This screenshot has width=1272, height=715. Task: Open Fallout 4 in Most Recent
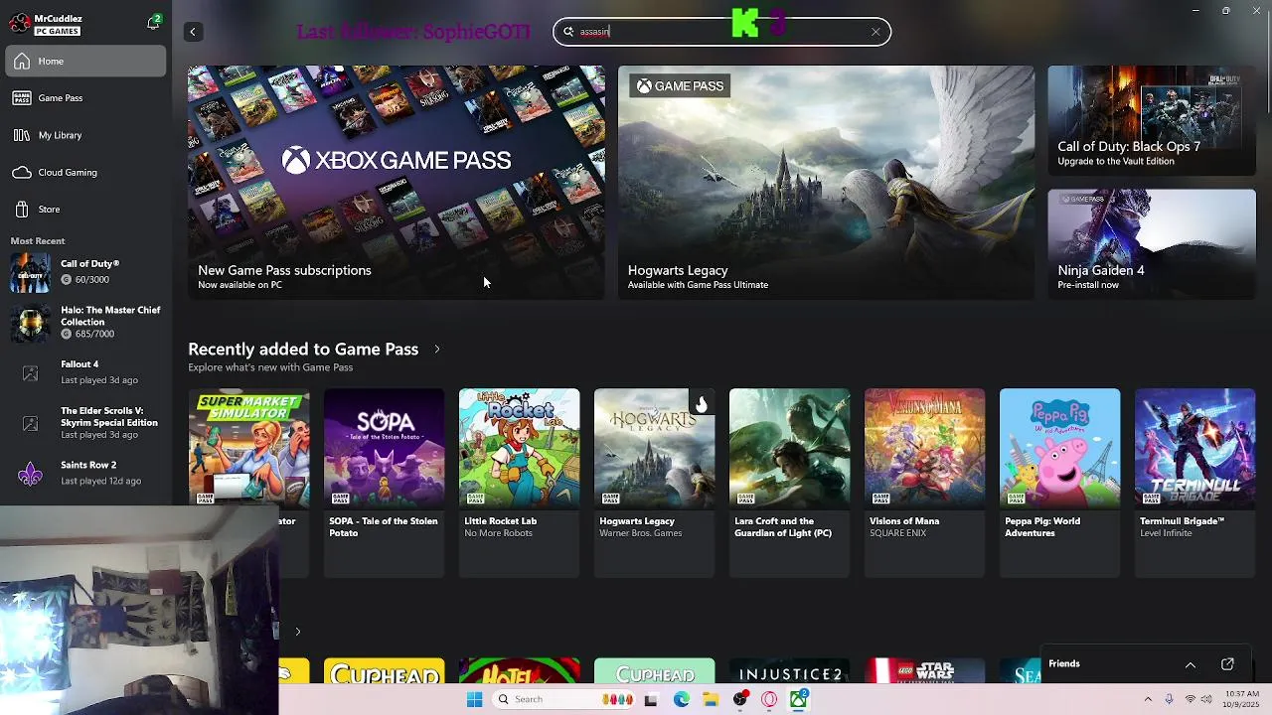(x=85, y=372)
